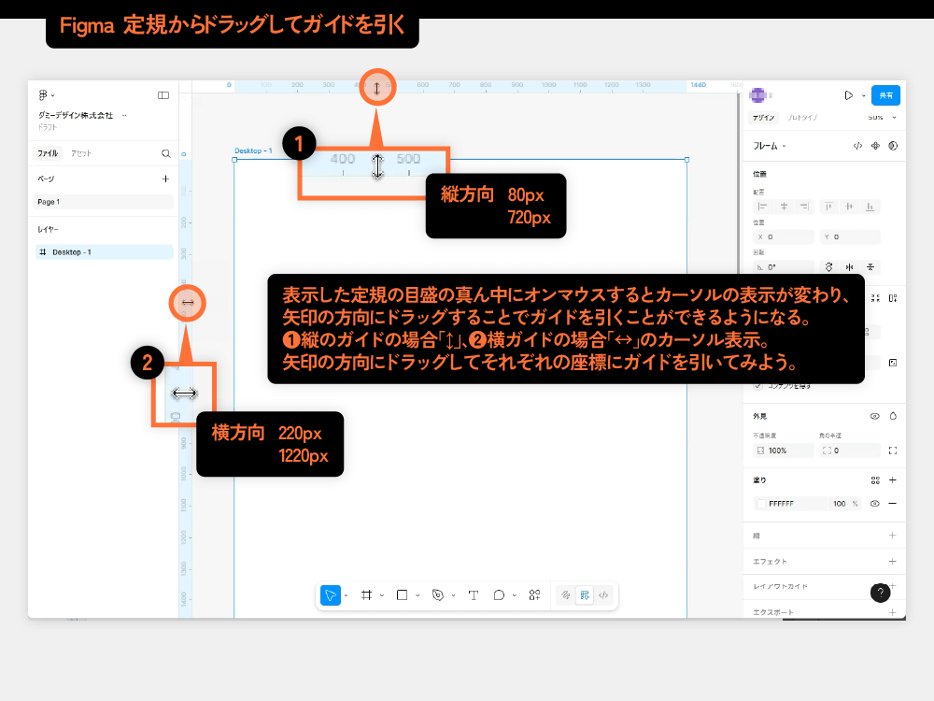Add a new page with the plus icon
This screenshot has height=701, width=934.
(165, 179)
